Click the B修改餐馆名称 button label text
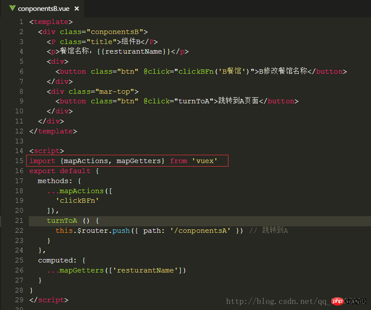371x310 pixels. (x=283, y=71)
